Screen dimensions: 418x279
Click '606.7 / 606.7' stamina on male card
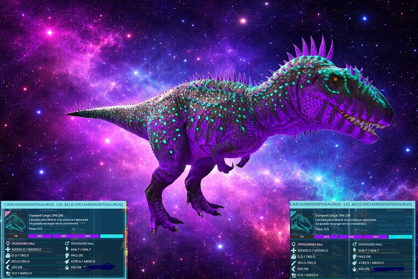click(368, 250)
